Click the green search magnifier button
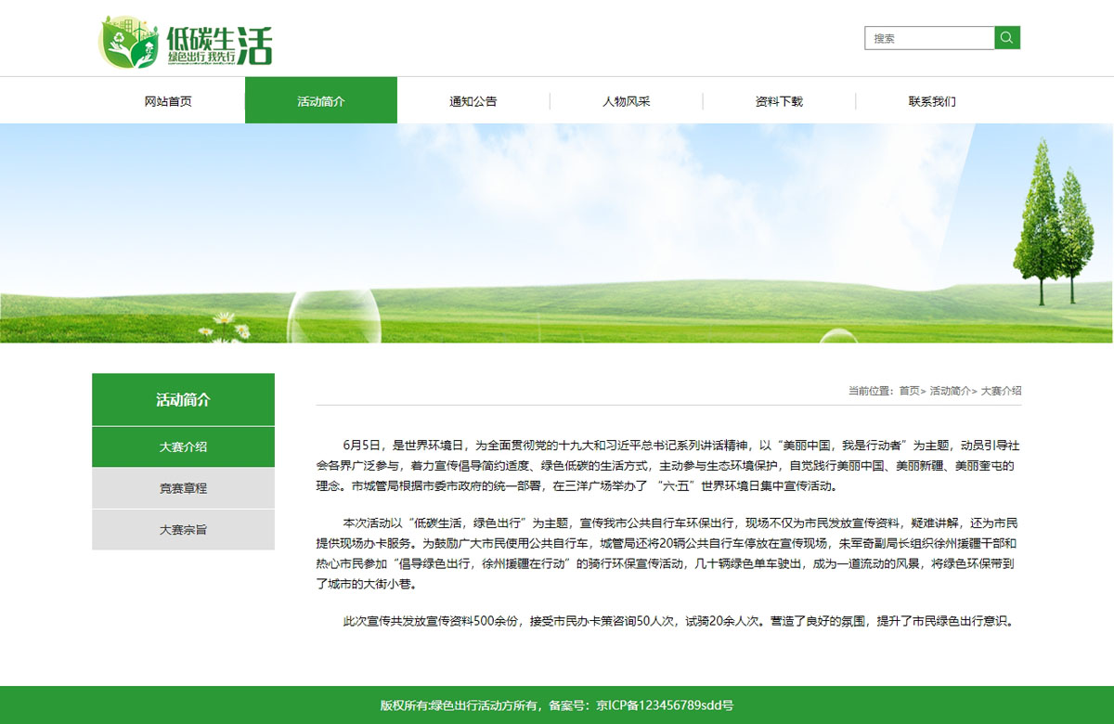Screen dimensions: 1114x724 [x=1007, y=38]
